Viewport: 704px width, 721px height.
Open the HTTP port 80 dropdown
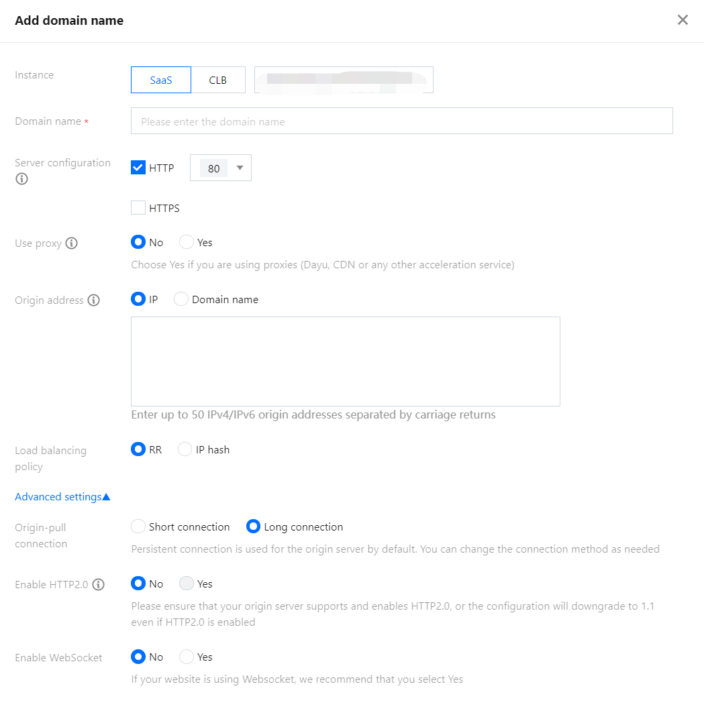coord(221,168)
